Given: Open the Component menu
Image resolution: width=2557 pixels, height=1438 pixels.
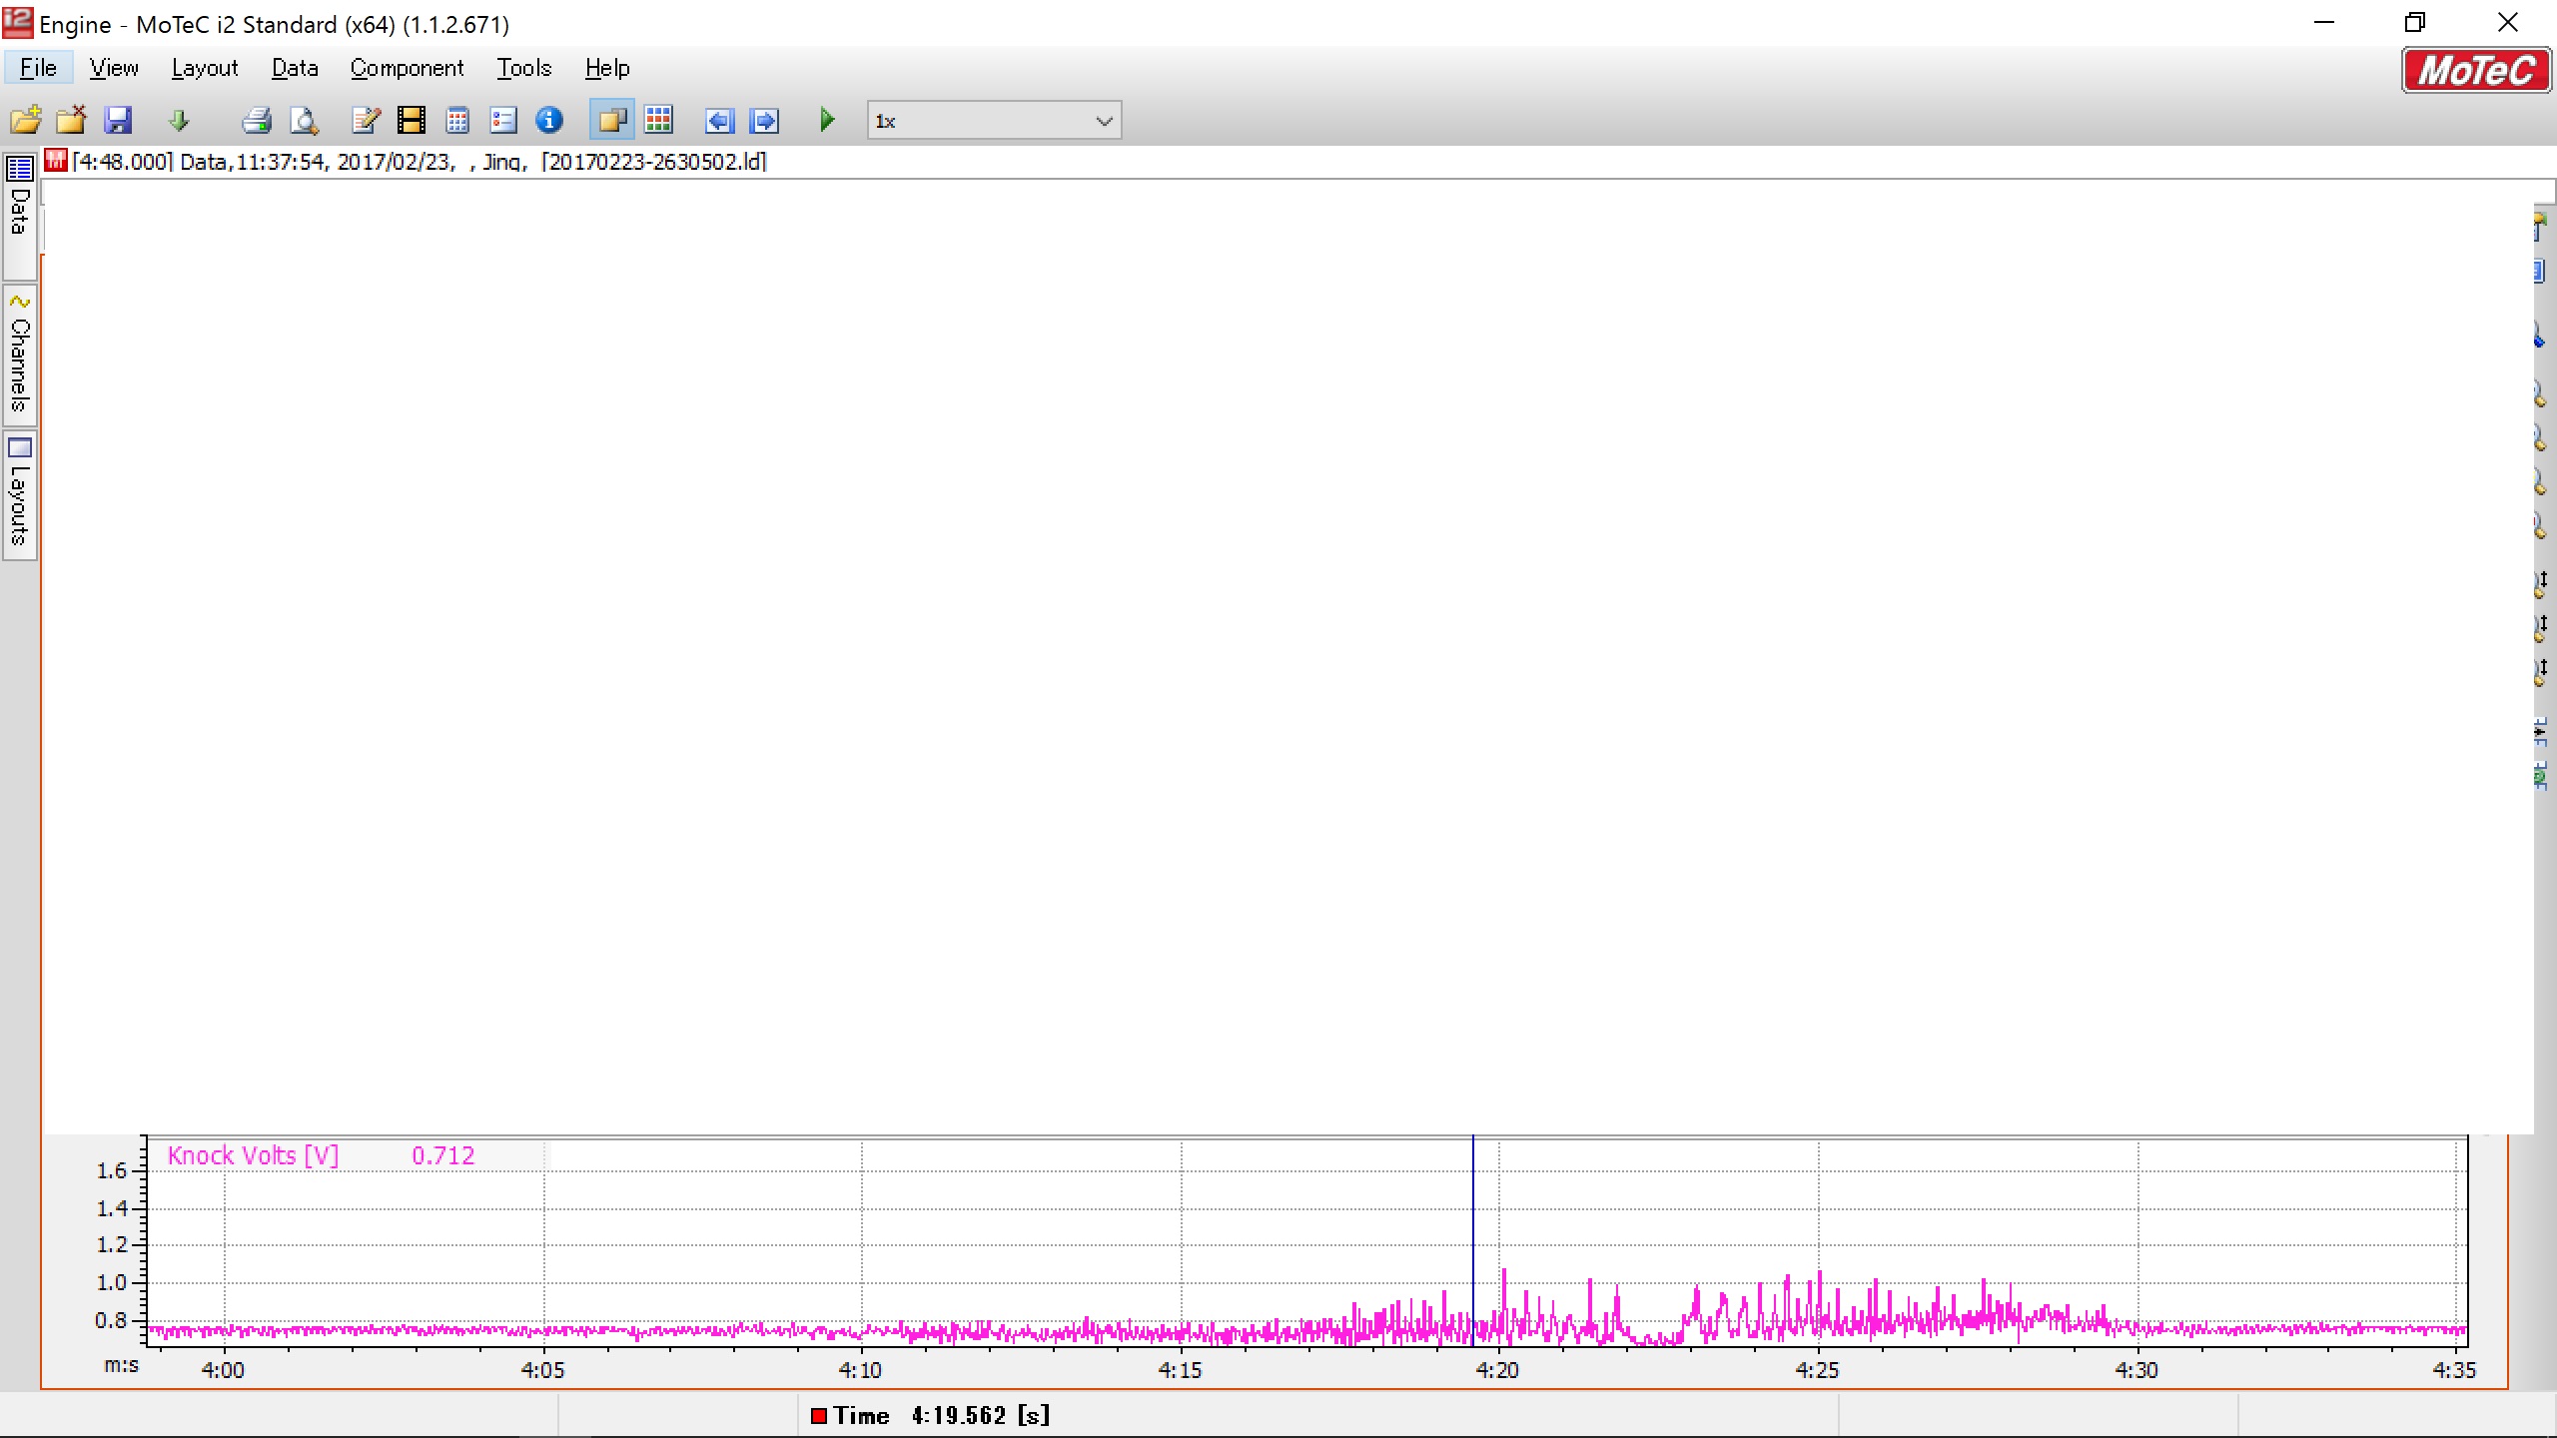Looking at the screenshot, I should pos(407,68).
